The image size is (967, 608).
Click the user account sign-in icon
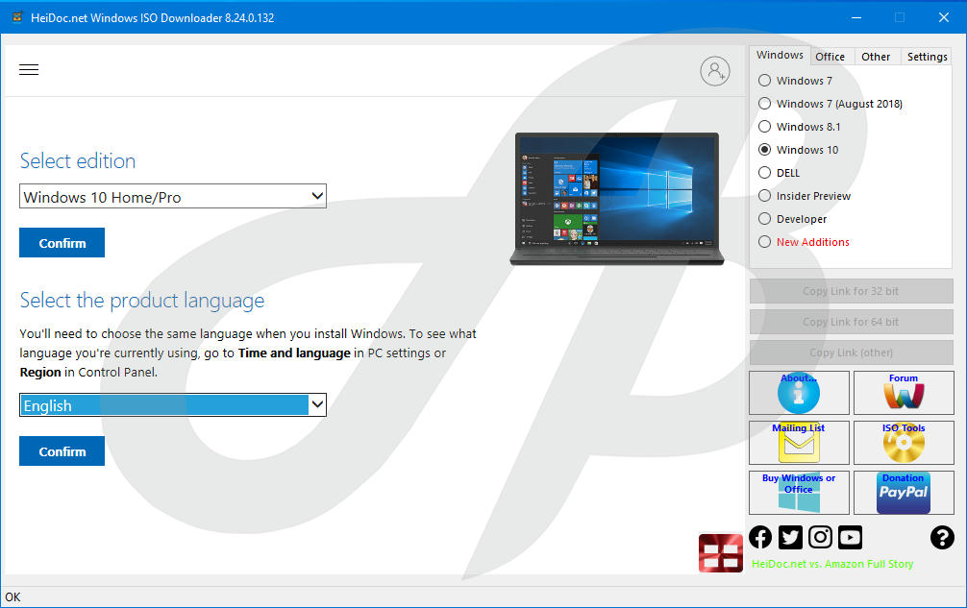point(715,71)
